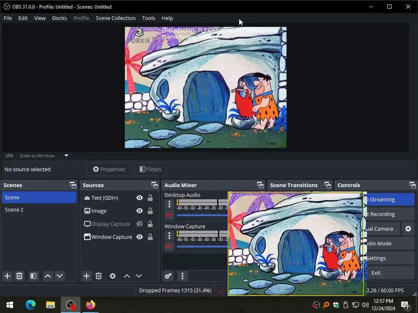This screenshot has height=313, width=418.
Task: Open the Settings button in Controls
Action: pyautogui.click(x=390, y=258)
